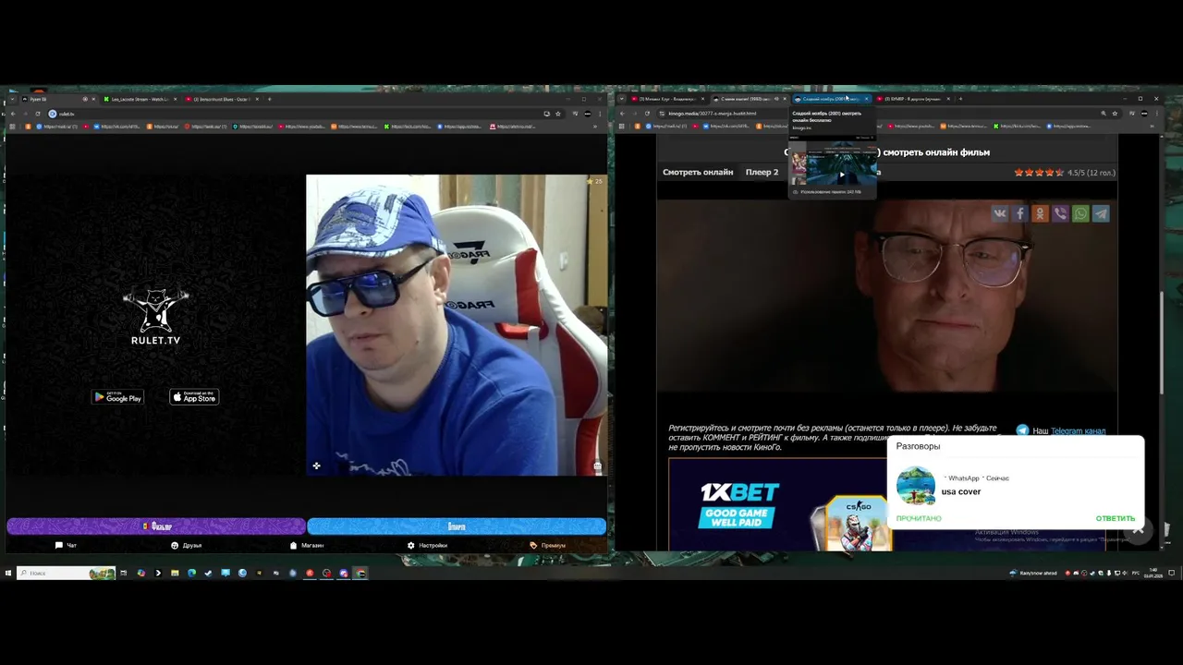Share the film via VK icon
This screenshot has width=1183, height=665.
(1000, 213)
